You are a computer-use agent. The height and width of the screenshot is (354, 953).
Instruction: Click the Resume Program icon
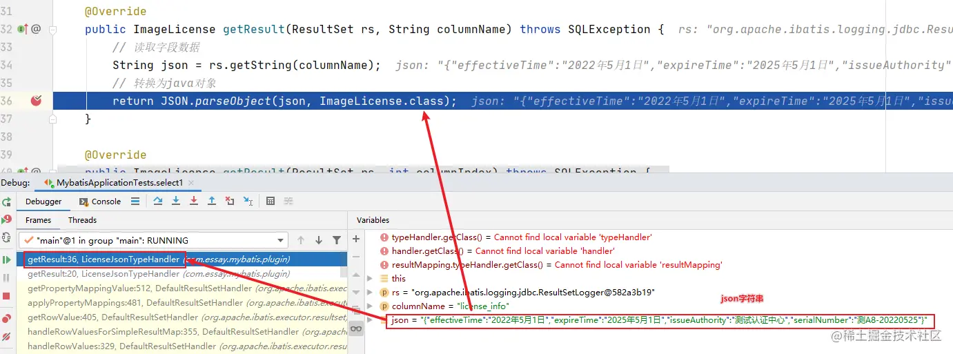click(x=7, y=259)
